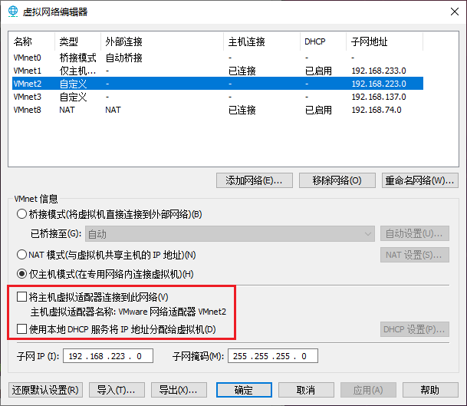Click 子网地址 column header

[x=384, y=41]
